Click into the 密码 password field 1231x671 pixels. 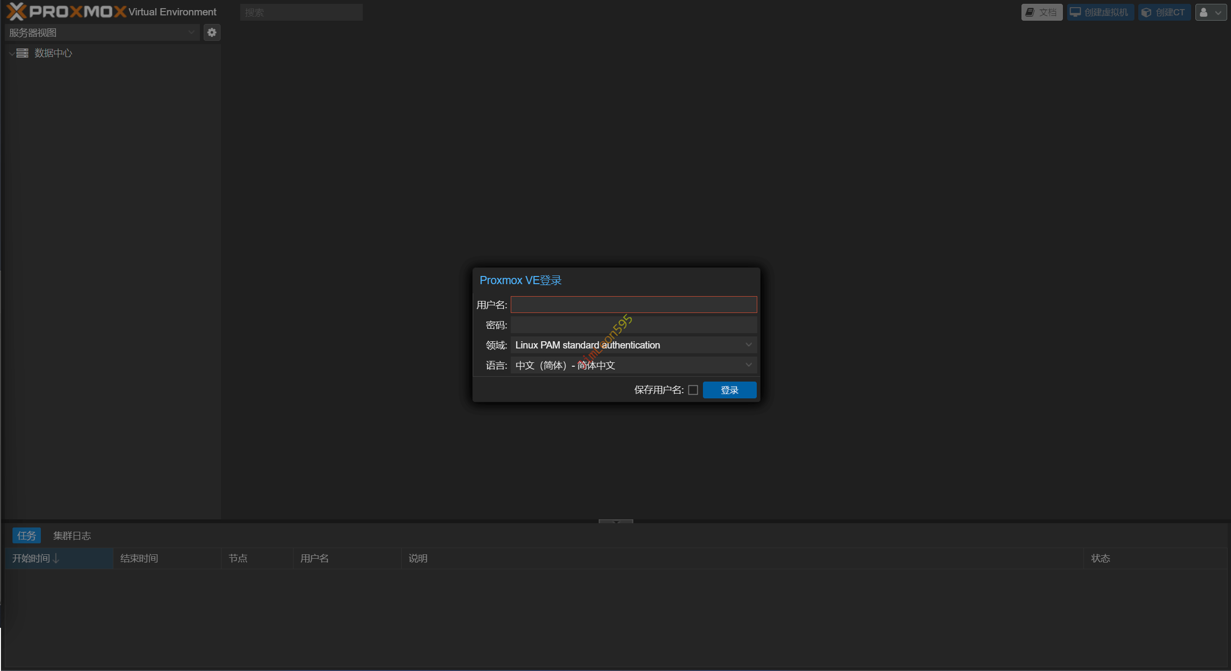click(633, 325)
